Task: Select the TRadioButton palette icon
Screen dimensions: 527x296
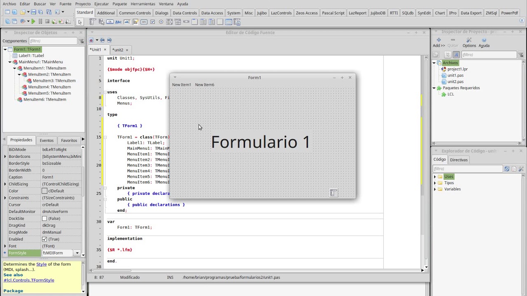Action: pyautogui.click(x=161, y=22)
